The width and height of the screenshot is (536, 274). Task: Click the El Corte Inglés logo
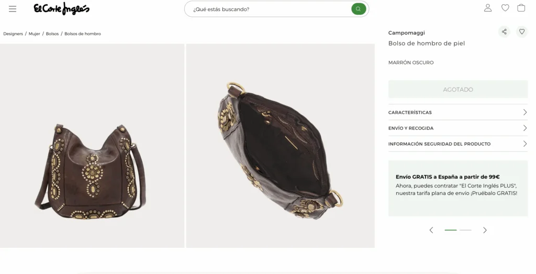coord(61,8)
